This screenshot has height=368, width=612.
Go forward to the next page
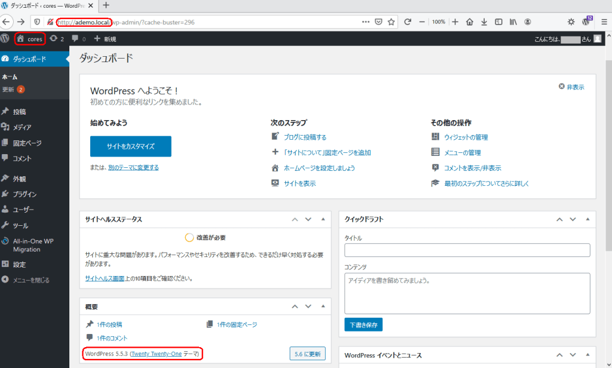coord(21,22)
